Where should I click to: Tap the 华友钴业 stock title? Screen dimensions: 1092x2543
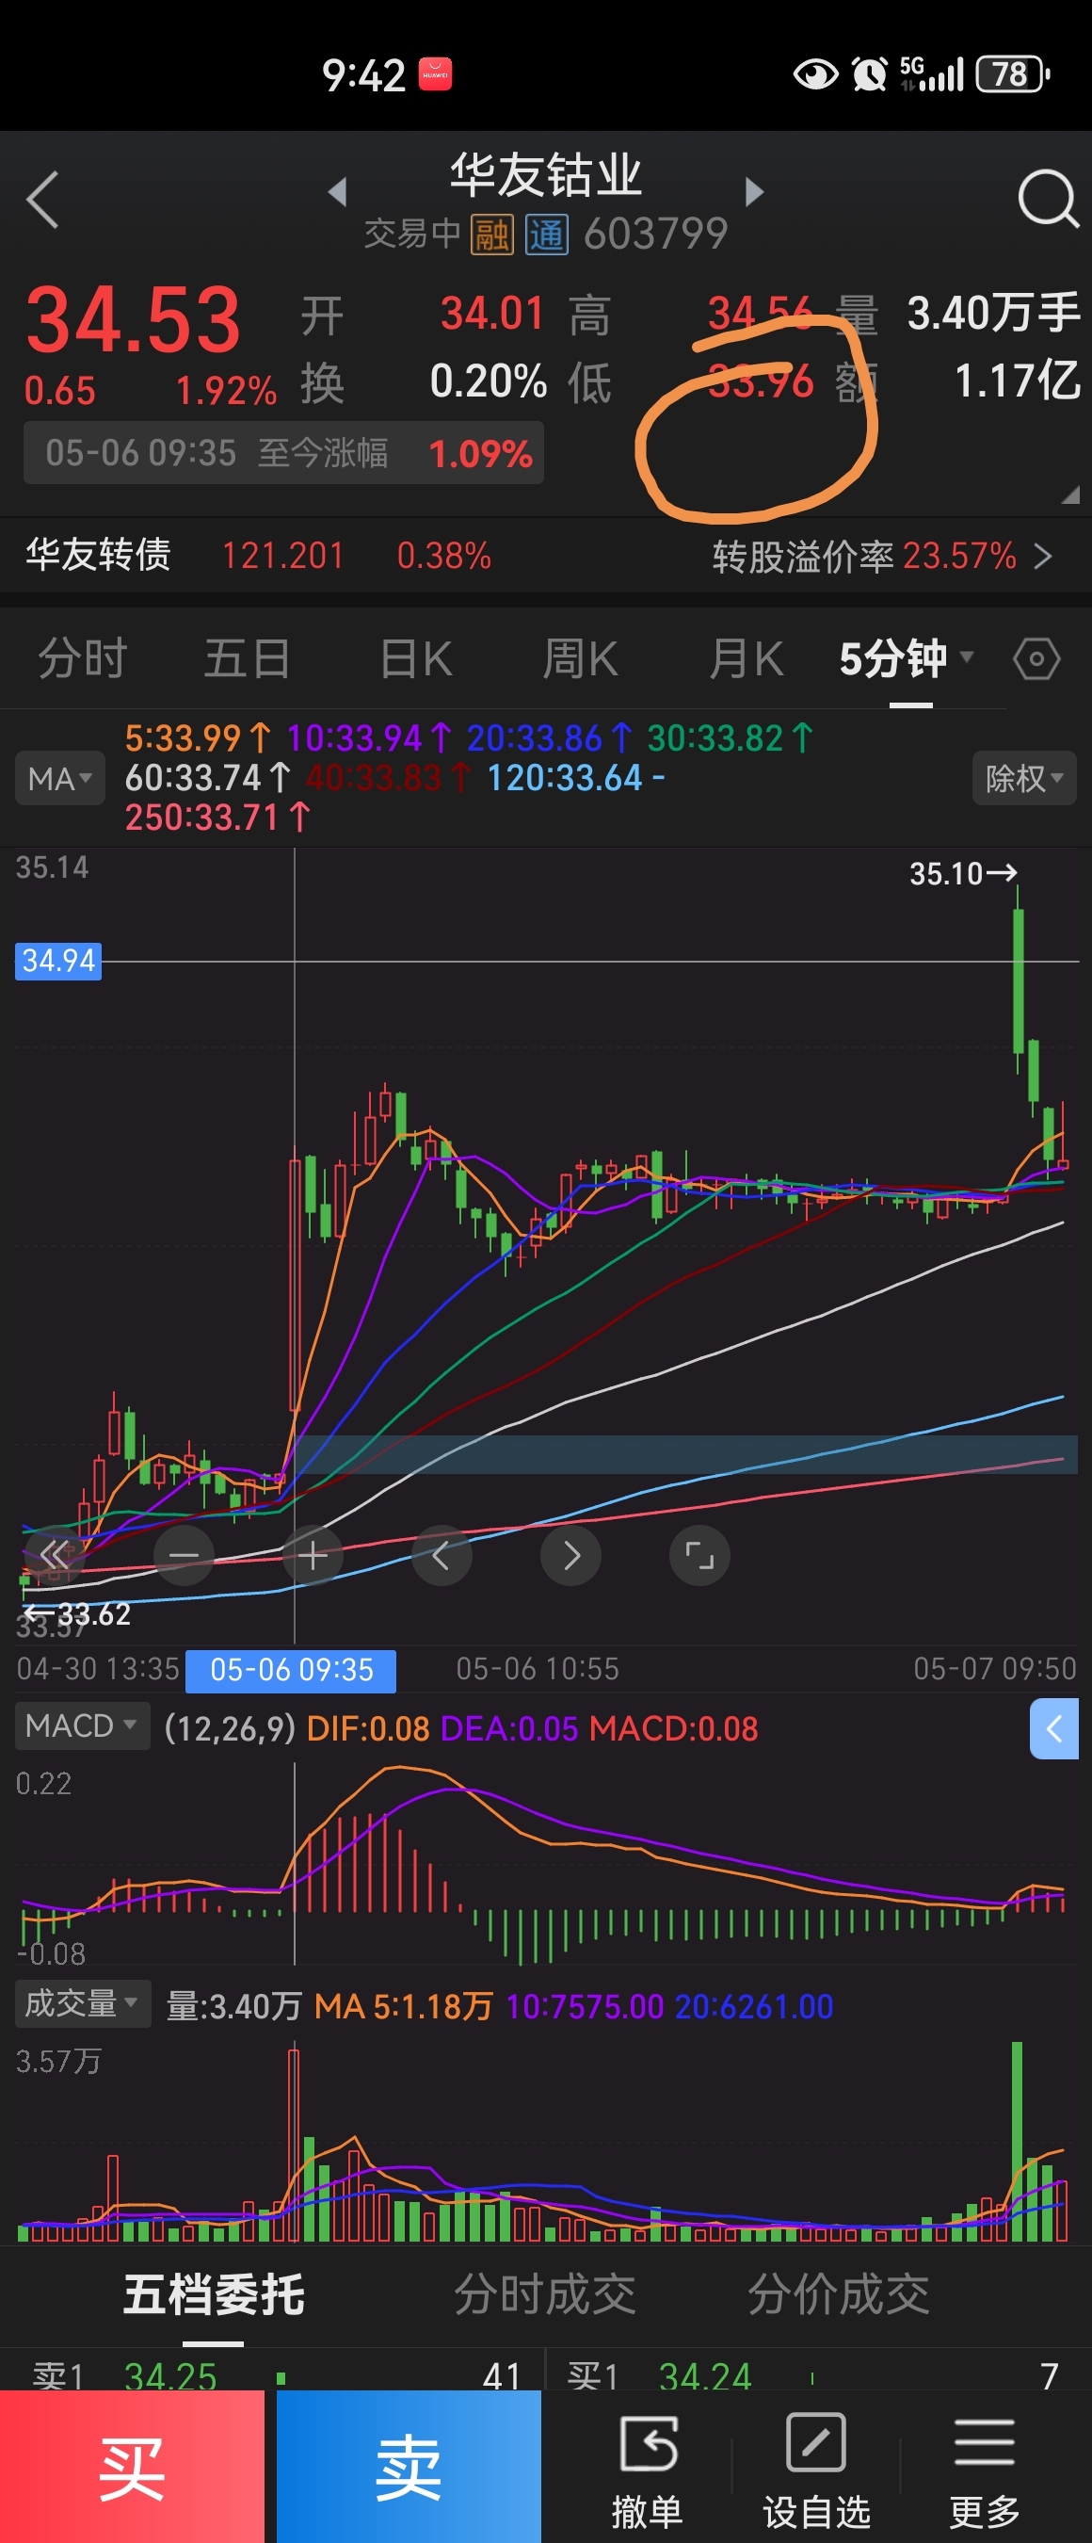point(545,176)
